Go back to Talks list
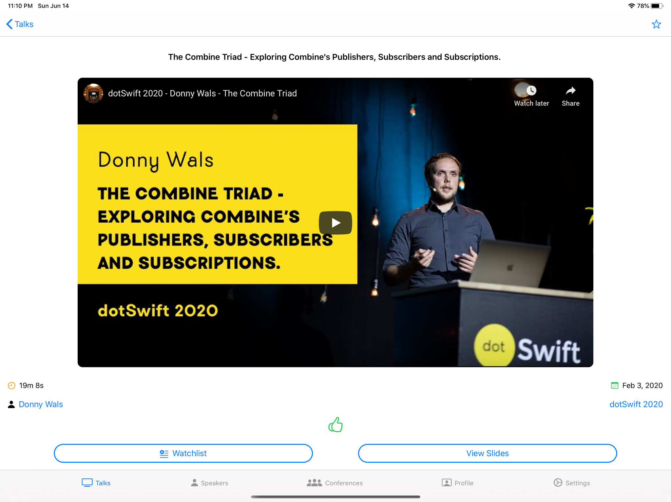This screenshot has width=671, height=502. click(x=20, y=24)
